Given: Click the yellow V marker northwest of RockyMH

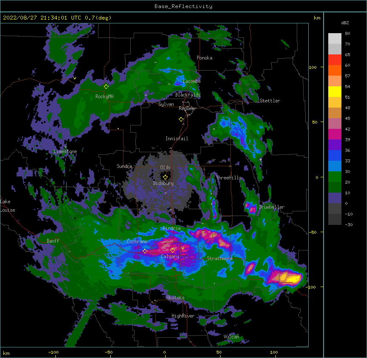Looking at the screenshot, I should click(75, 78).
